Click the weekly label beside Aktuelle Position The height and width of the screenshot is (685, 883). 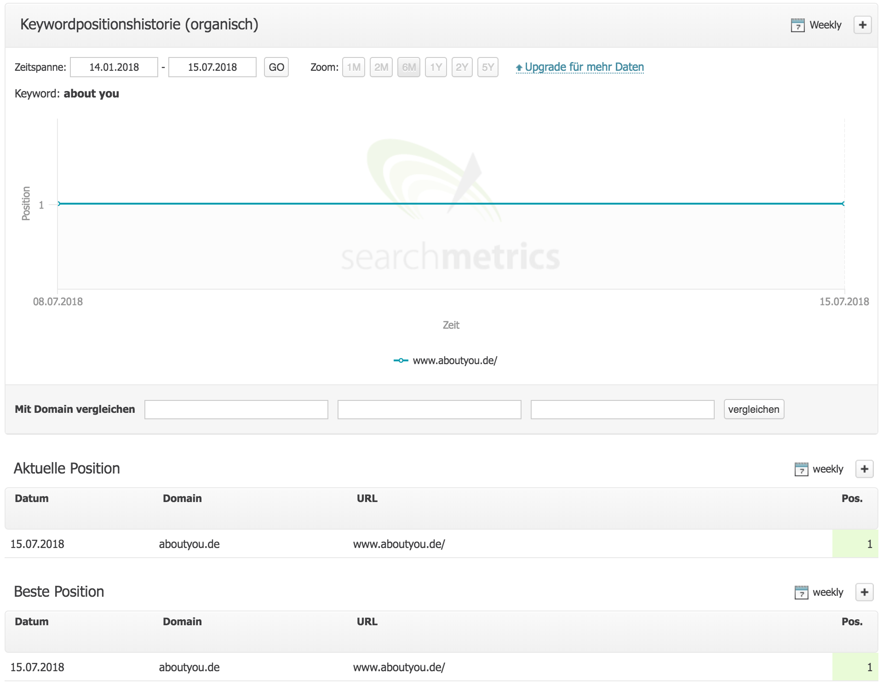828,469
